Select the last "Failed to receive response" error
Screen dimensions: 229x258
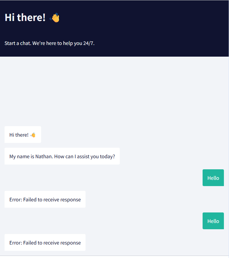tap(45, 243)
